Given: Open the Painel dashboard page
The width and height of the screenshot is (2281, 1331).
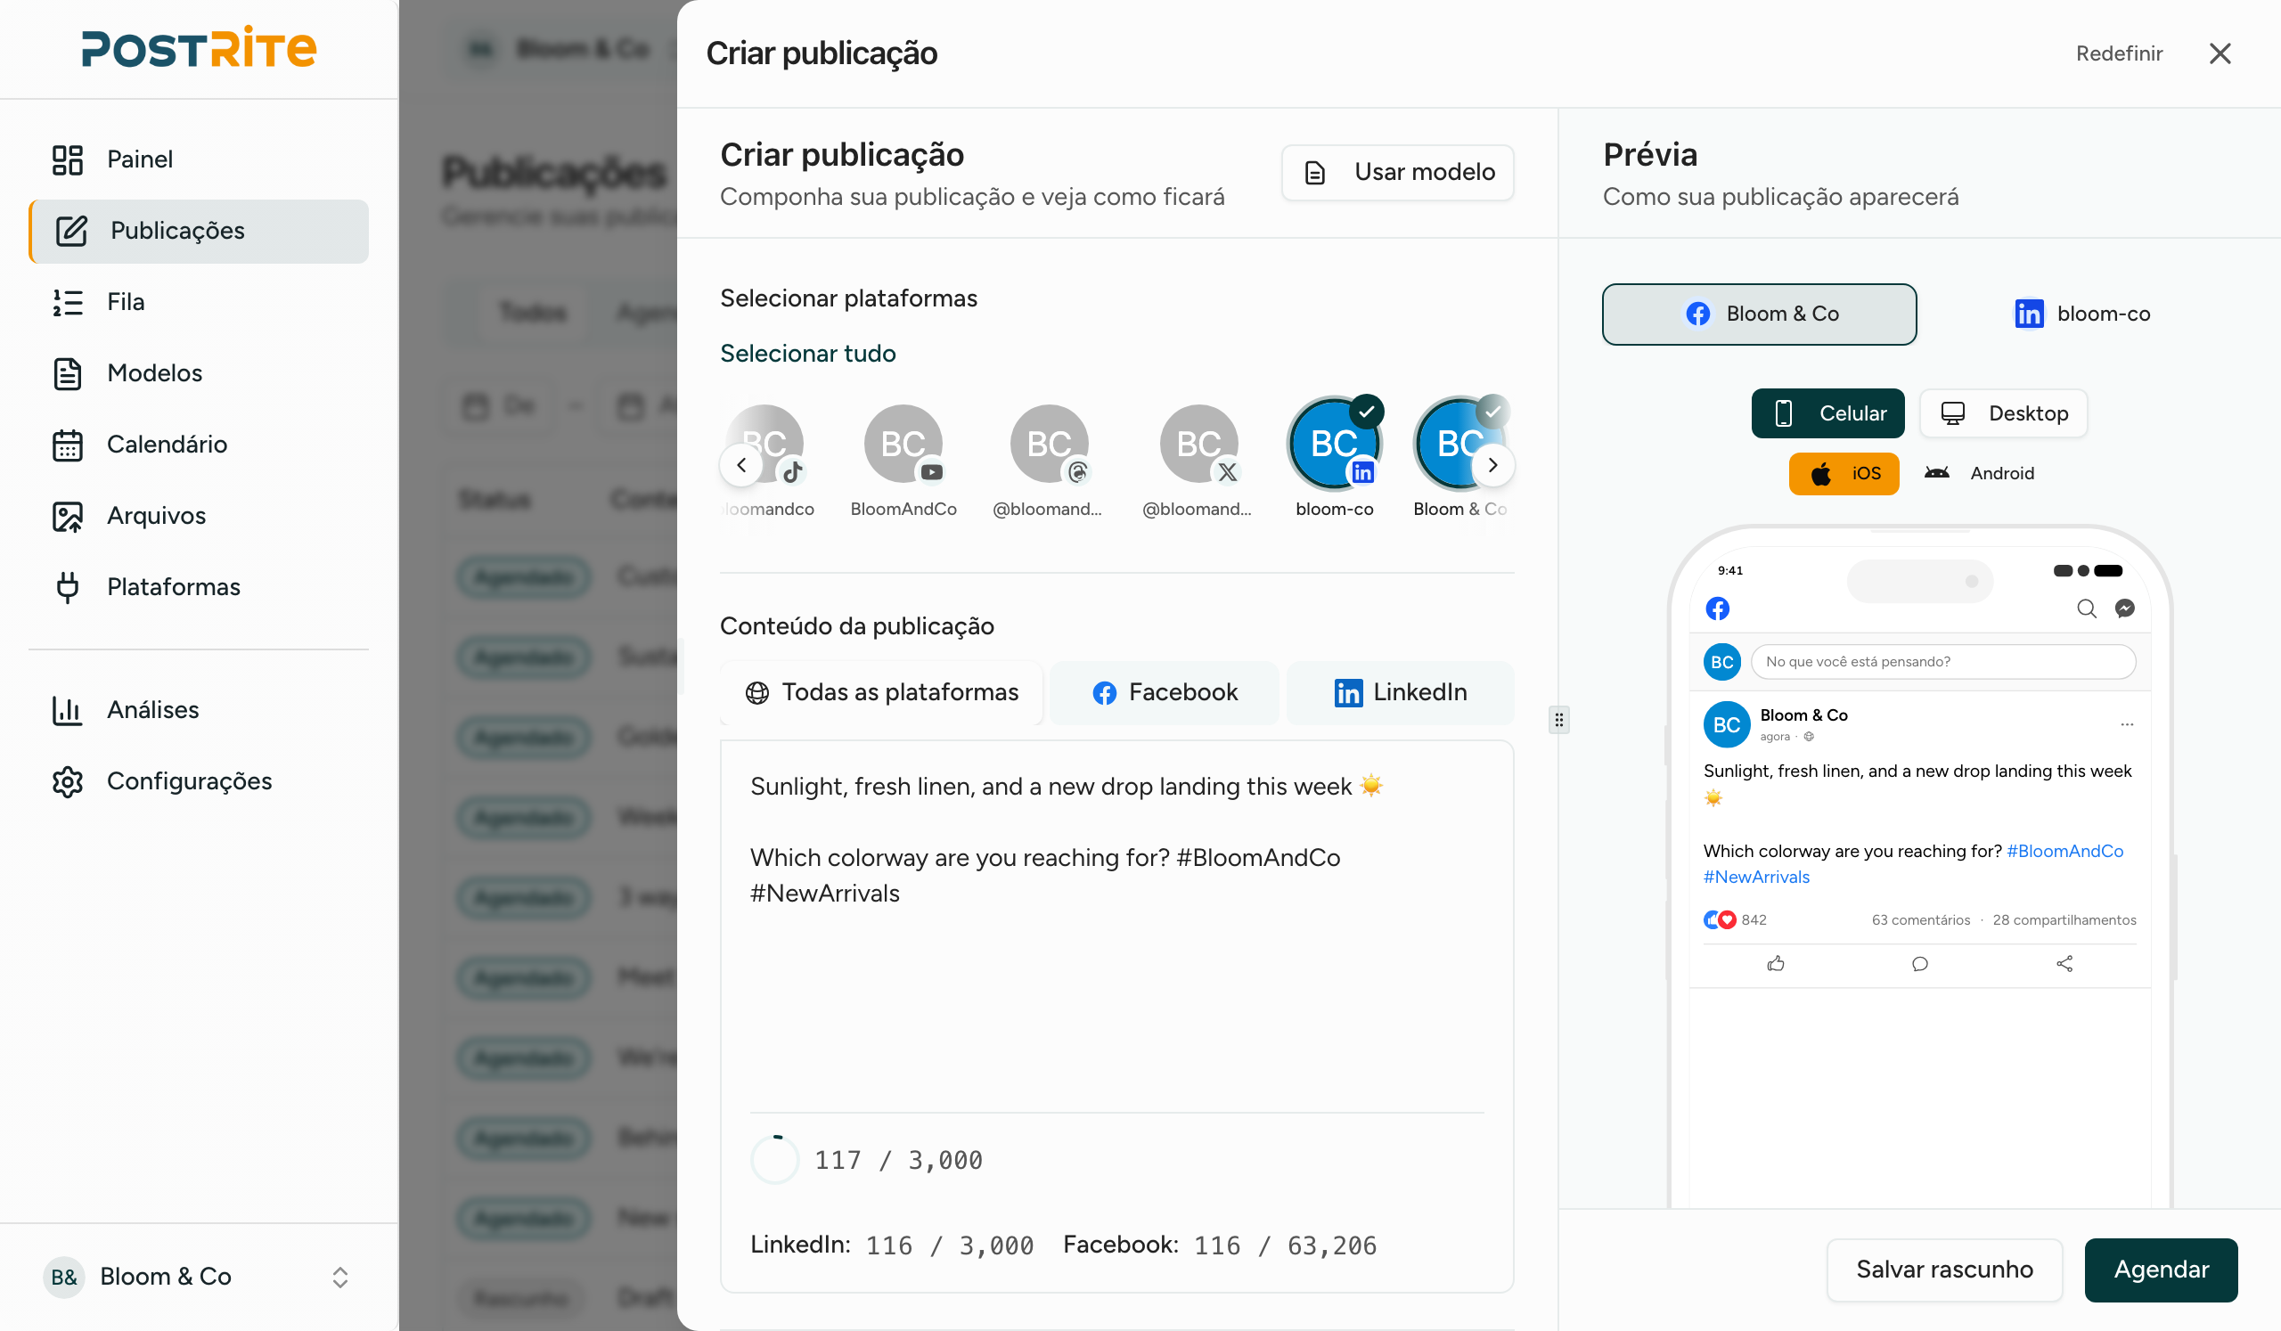Looking at the screenshot, I should point(198,159).
